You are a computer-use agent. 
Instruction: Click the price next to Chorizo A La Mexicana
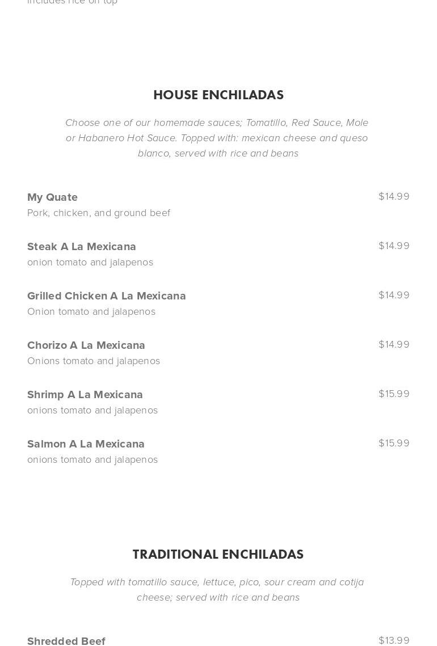coord(394,344)
